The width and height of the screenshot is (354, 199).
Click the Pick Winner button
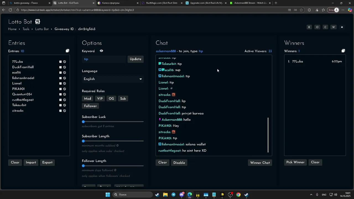tap(295, 162)
